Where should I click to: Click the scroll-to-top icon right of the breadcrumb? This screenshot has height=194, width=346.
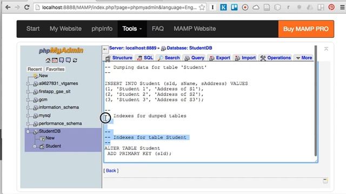(326, 49)
